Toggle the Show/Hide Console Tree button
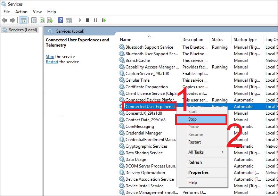Image resolution: width=278 pixels, height=196 pixels. point(24,20)
